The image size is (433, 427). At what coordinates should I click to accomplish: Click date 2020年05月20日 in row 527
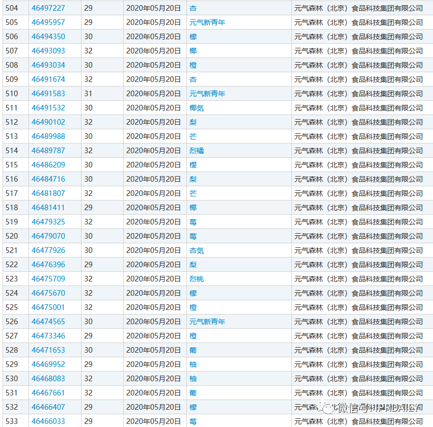coord(153,336)
